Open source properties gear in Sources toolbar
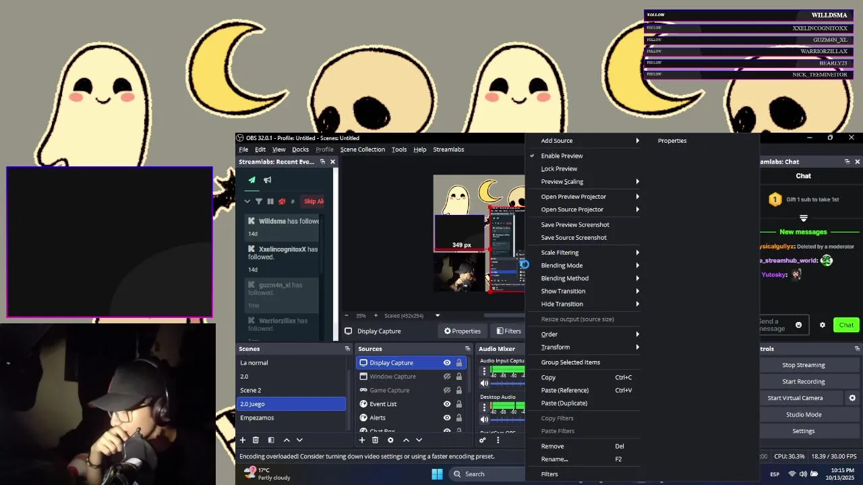 pos(390,440)
